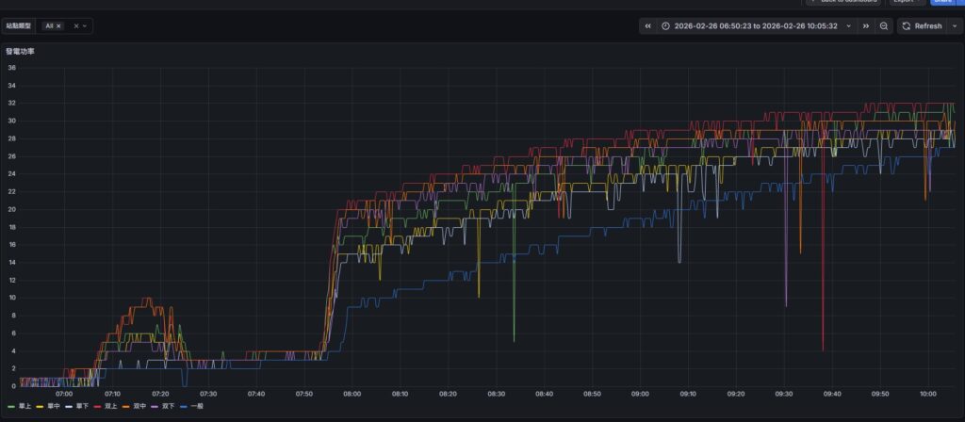Open the refresh interval dropdown arrow

(954, 26)
